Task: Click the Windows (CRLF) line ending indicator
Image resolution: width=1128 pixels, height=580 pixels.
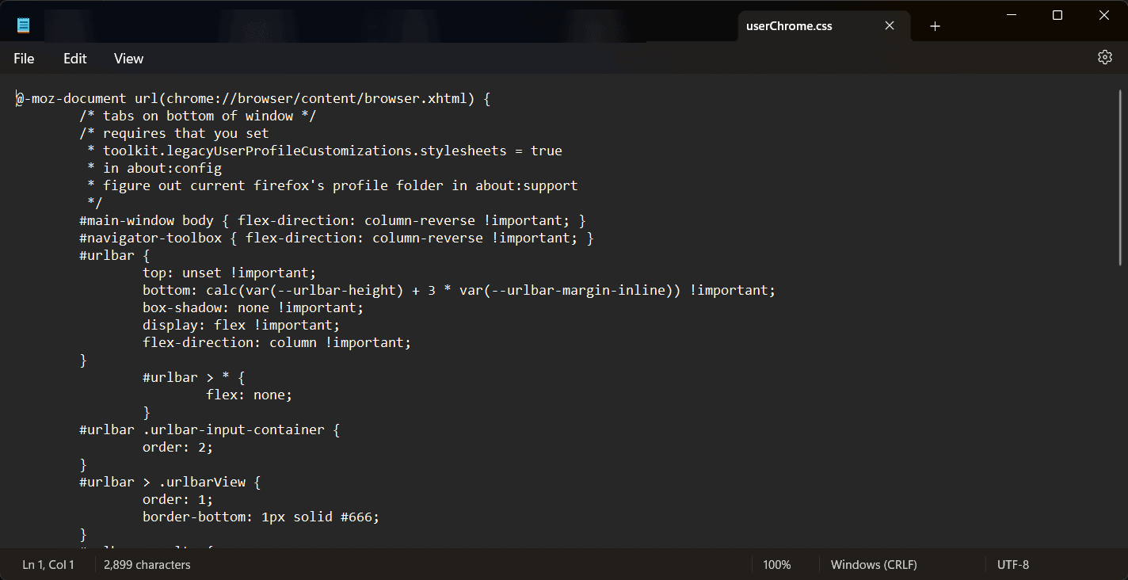Action: coord(874,565)
